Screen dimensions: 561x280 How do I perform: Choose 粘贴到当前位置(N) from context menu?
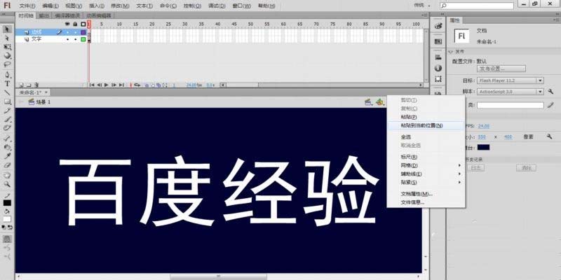point(426,126)
